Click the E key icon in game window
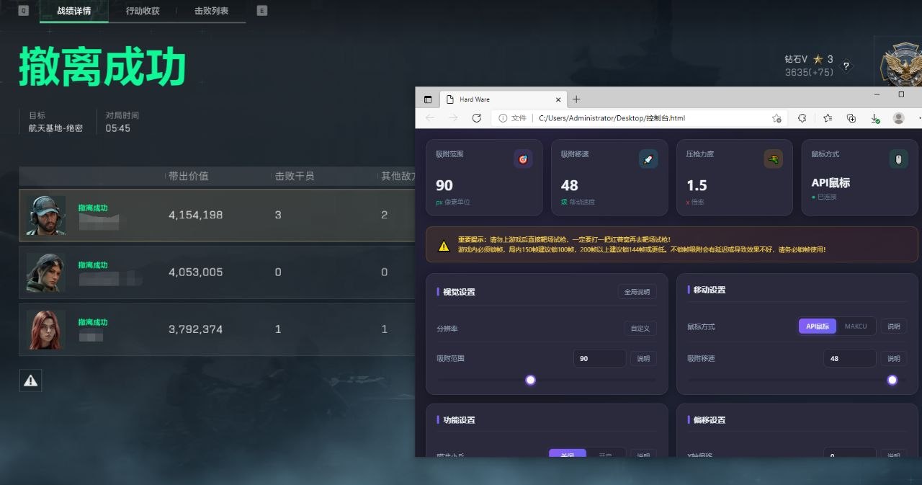 click(261, 11)
